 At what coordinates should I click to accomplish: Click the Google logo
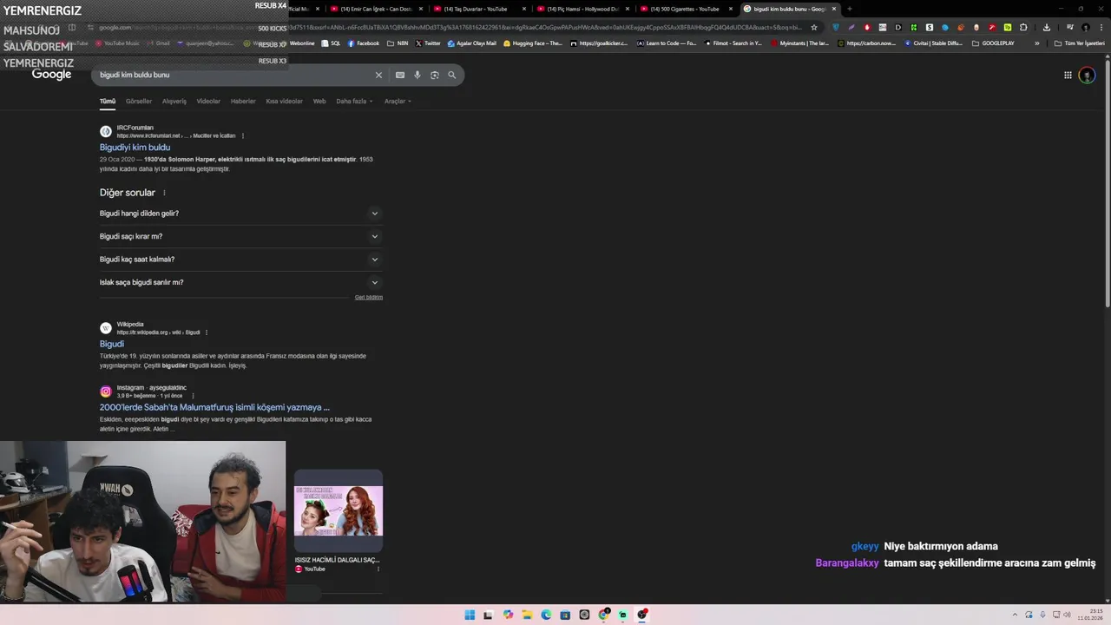coord(52,75)
